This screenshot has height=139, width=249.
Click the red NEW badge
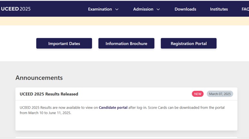[x=198, y=94]
